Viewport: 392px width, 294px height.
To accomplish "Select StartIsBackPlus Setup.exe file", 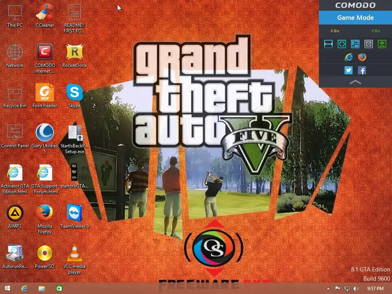I will pyautogui.click(x=74, y=139).
